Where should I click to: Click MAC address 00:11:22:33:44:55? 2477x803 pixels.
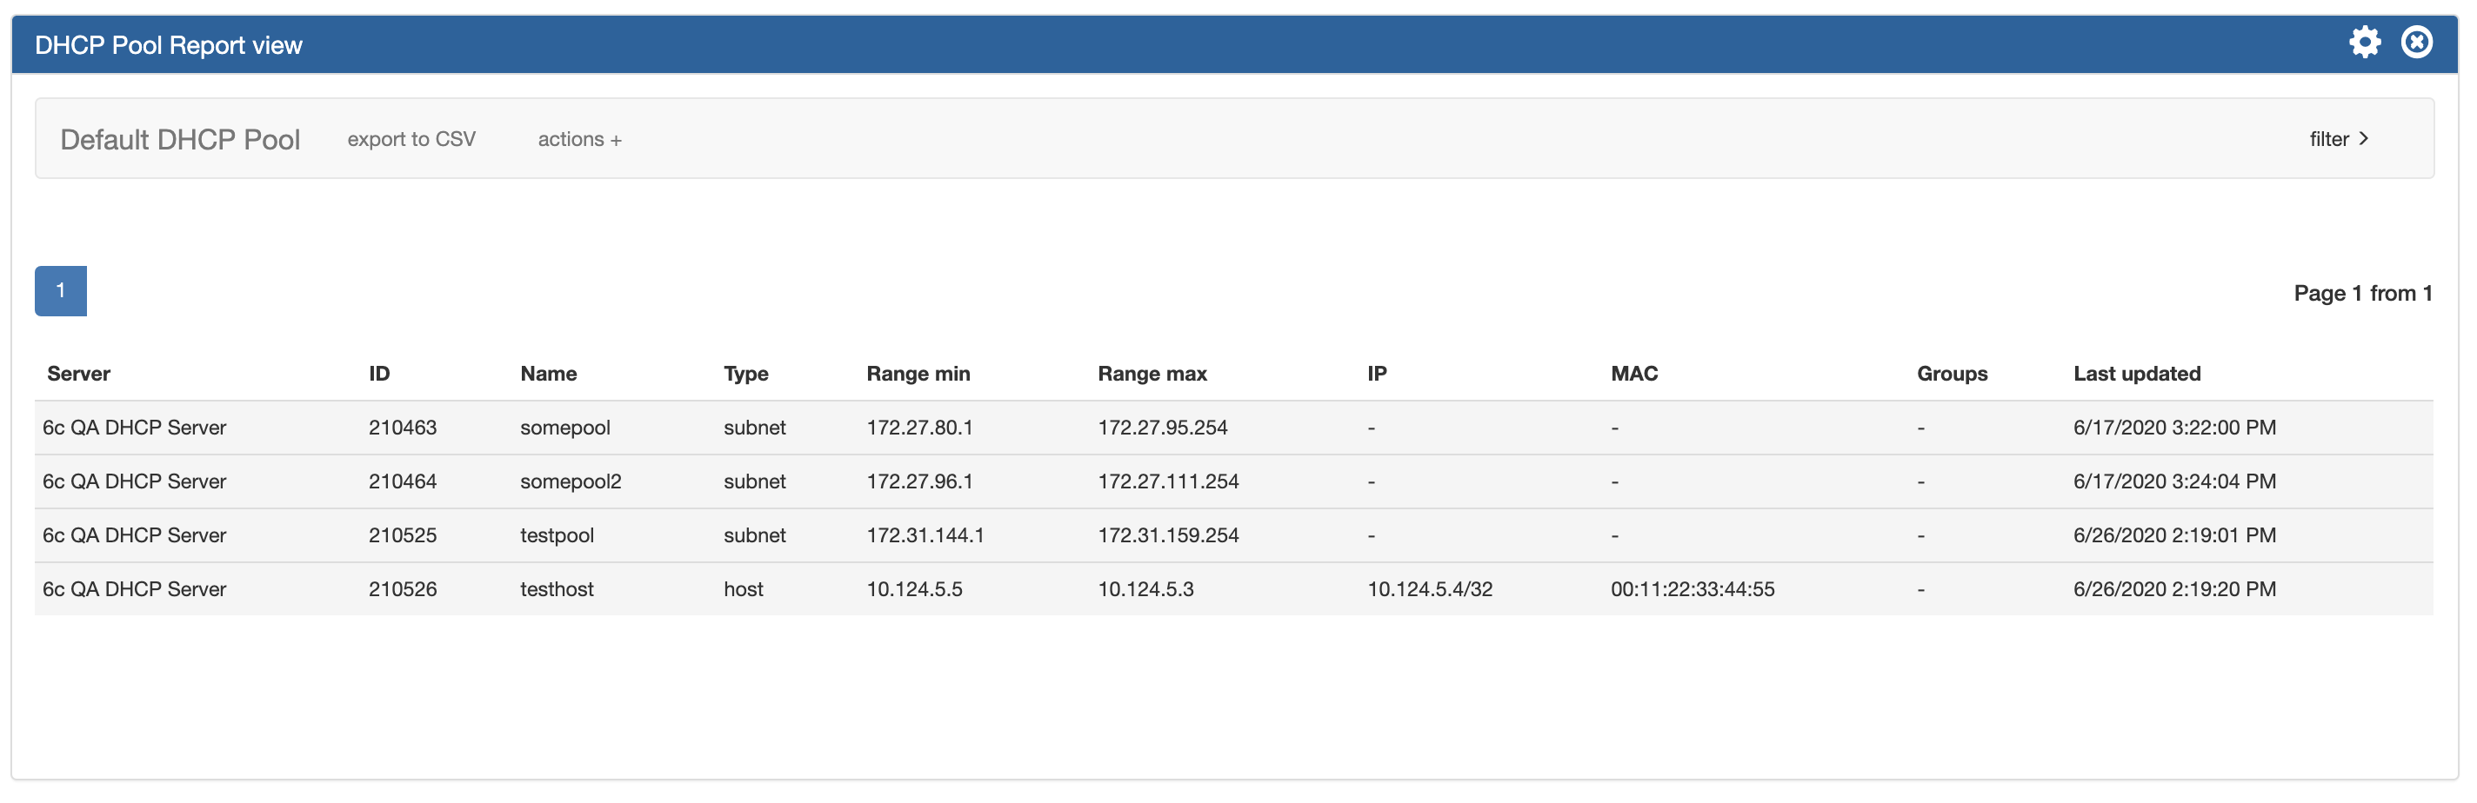pos(1692,589)
